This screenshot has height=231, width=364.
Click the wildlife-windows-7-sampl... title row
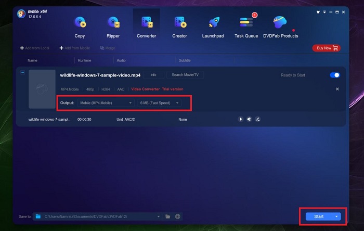point(50,119)
